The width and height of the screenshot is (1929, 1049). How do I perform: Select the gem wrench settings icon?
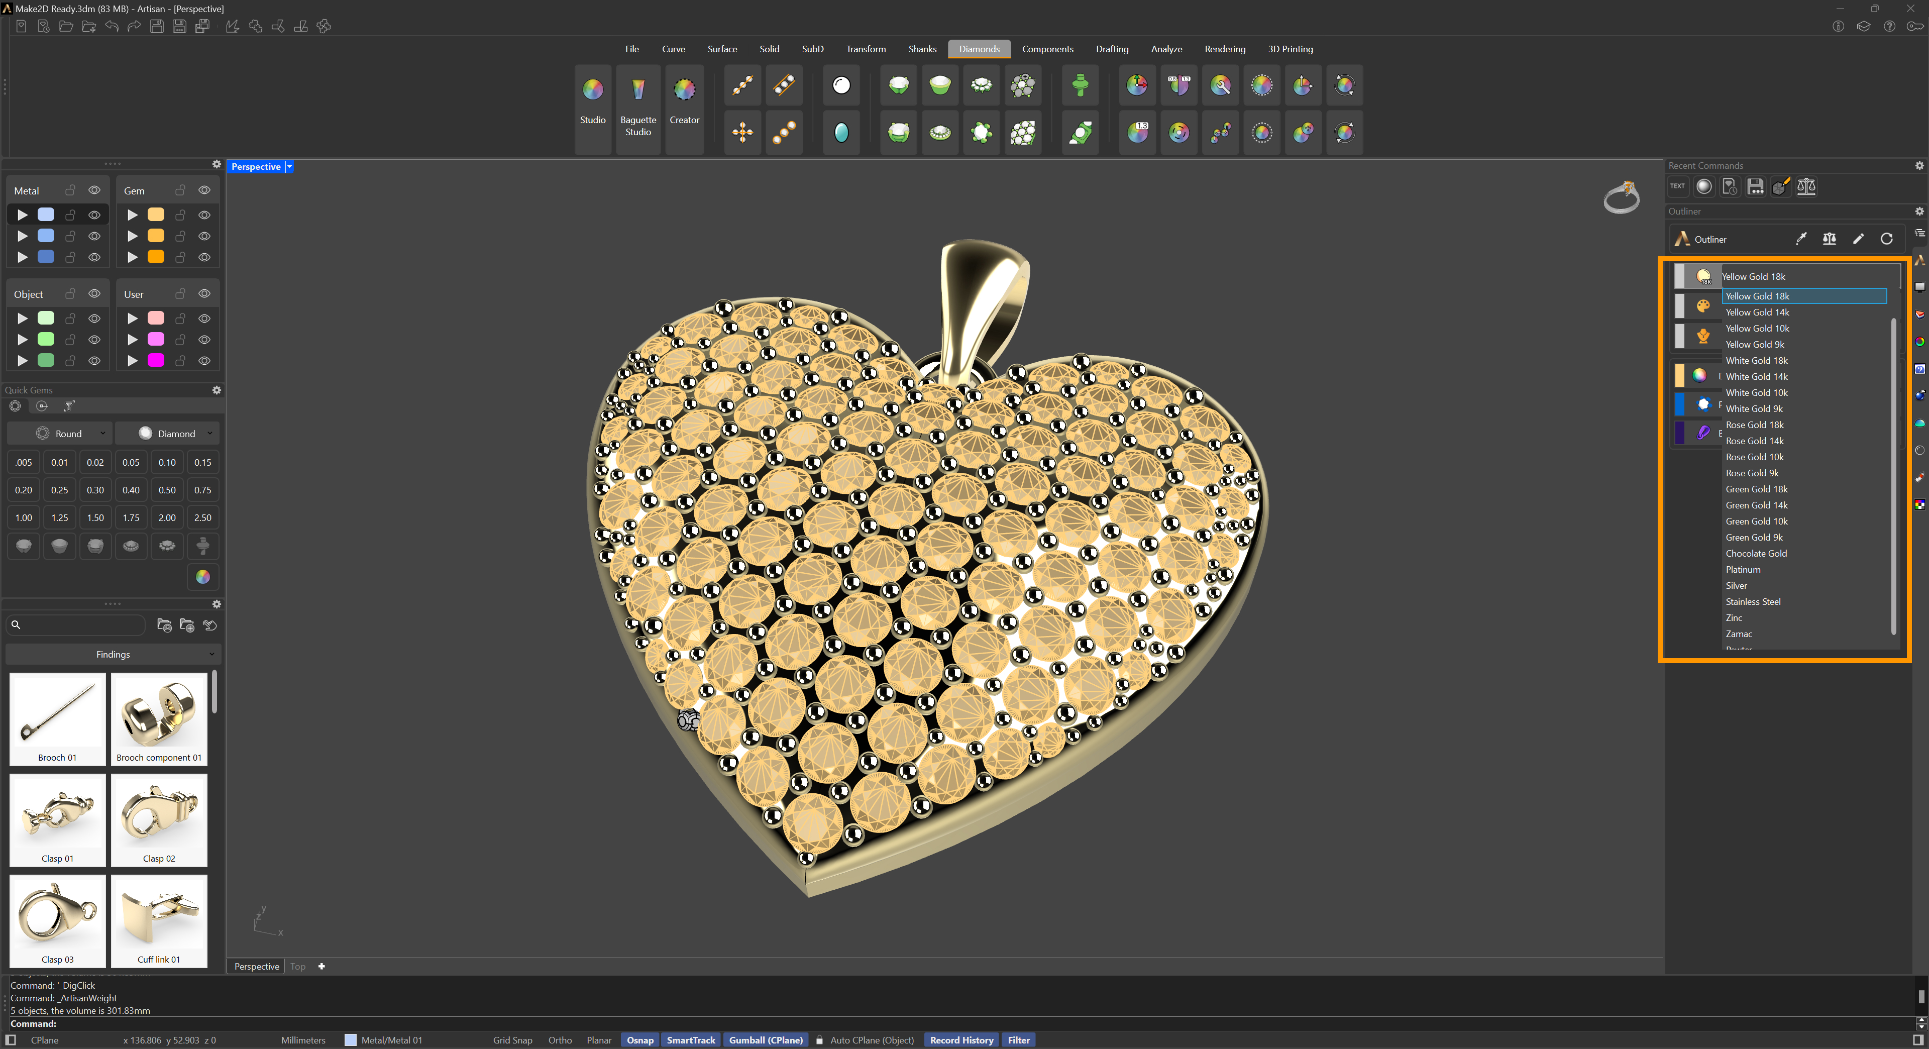point(1221,85)
